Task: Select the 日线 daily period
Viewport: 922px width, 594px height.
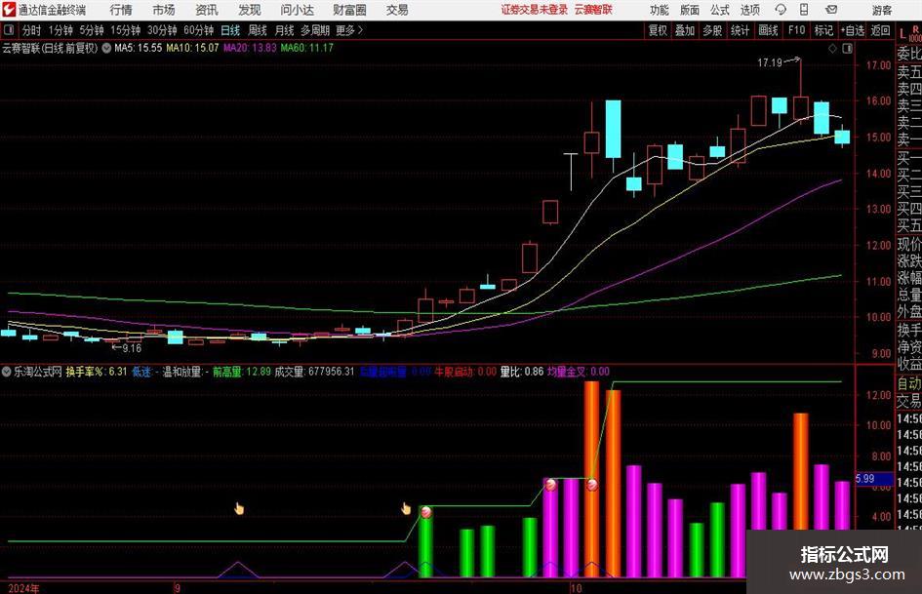Action: click(x=230, y=30)
